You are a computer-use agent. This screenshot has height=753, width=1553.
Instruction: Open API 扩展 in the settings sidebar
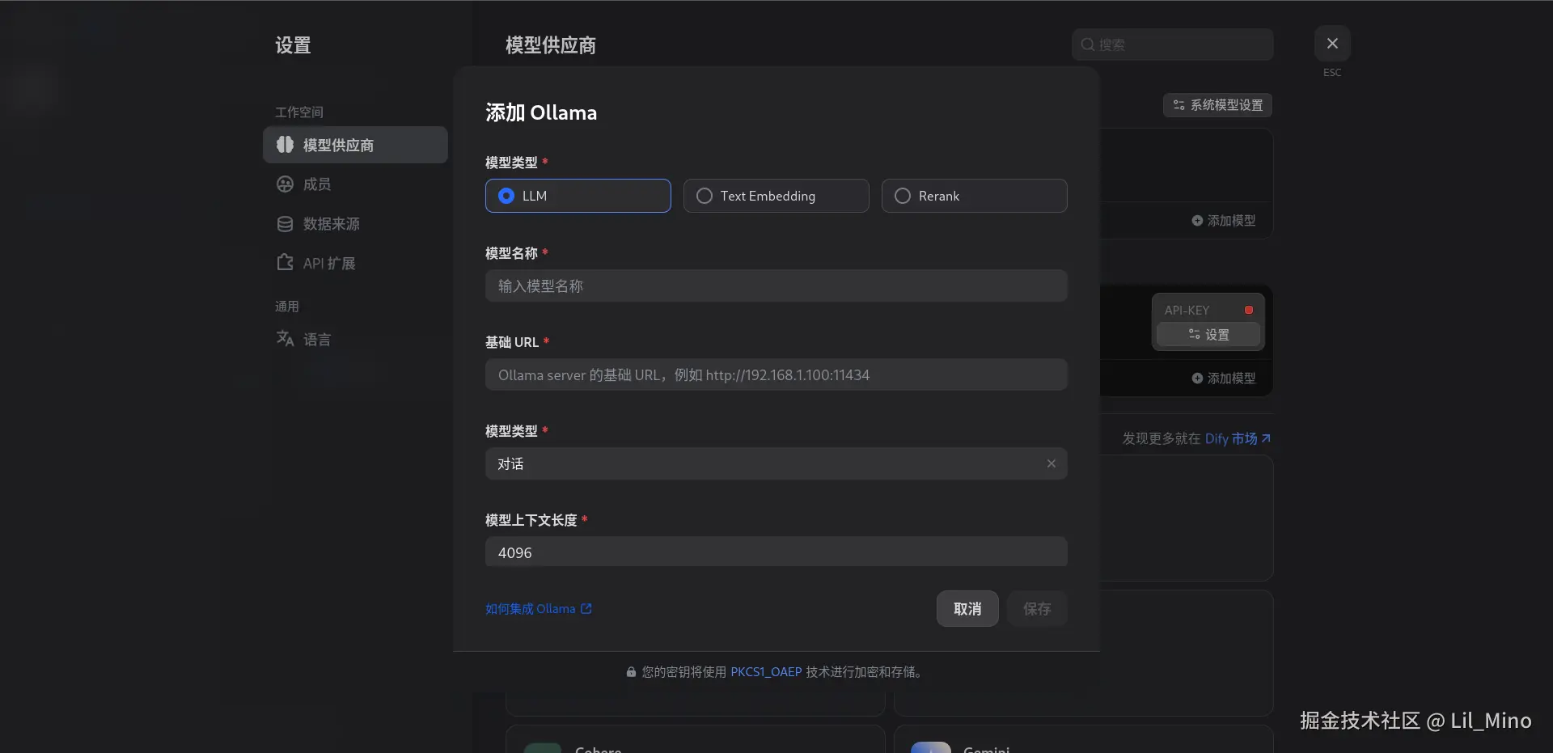355,264
